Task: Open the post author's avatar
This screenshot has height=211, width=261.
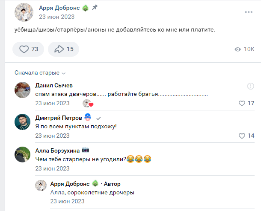Action: point(24,12)
